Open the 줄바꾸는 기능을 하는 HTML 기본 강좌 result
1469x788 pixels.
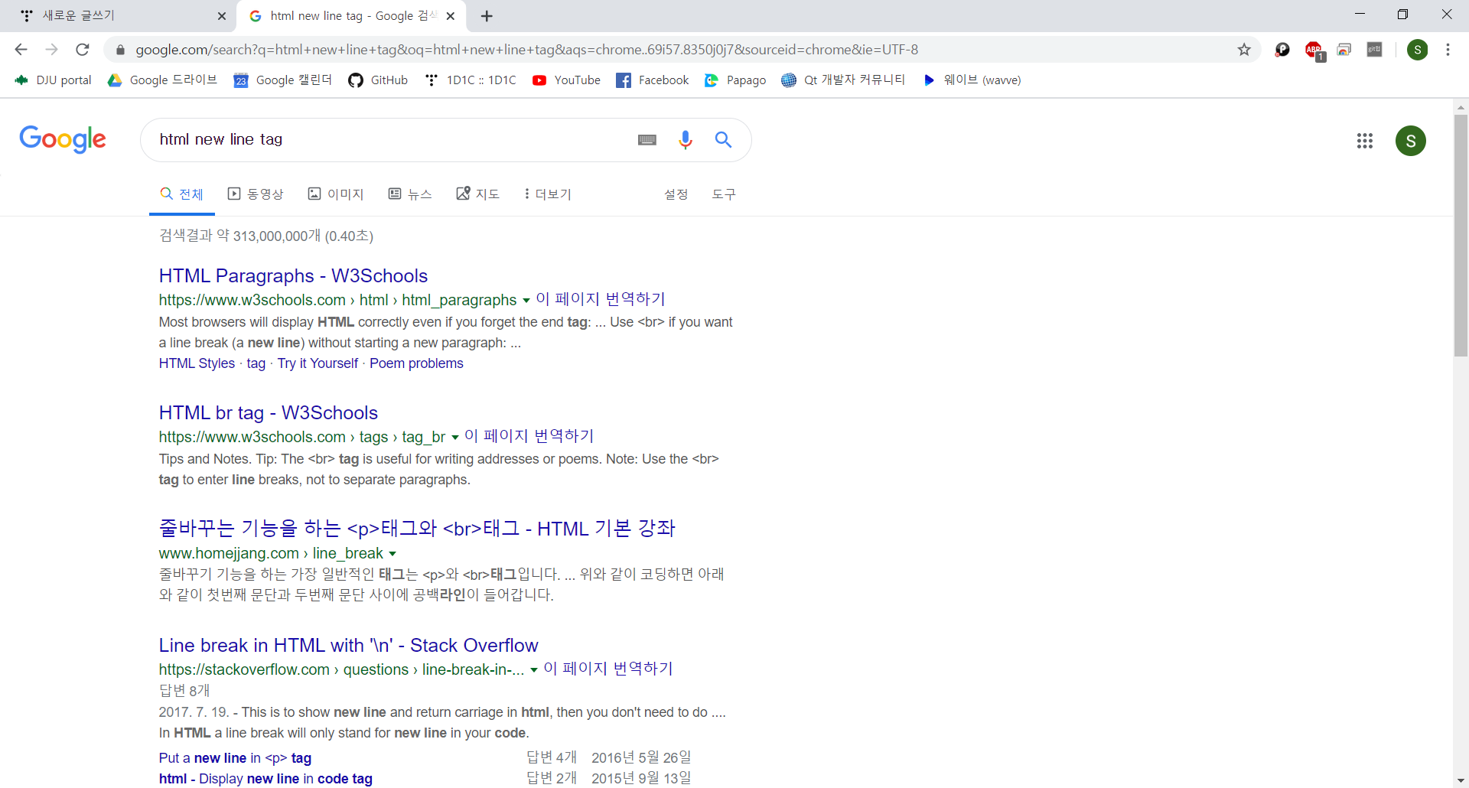click(x=417, y=528)
